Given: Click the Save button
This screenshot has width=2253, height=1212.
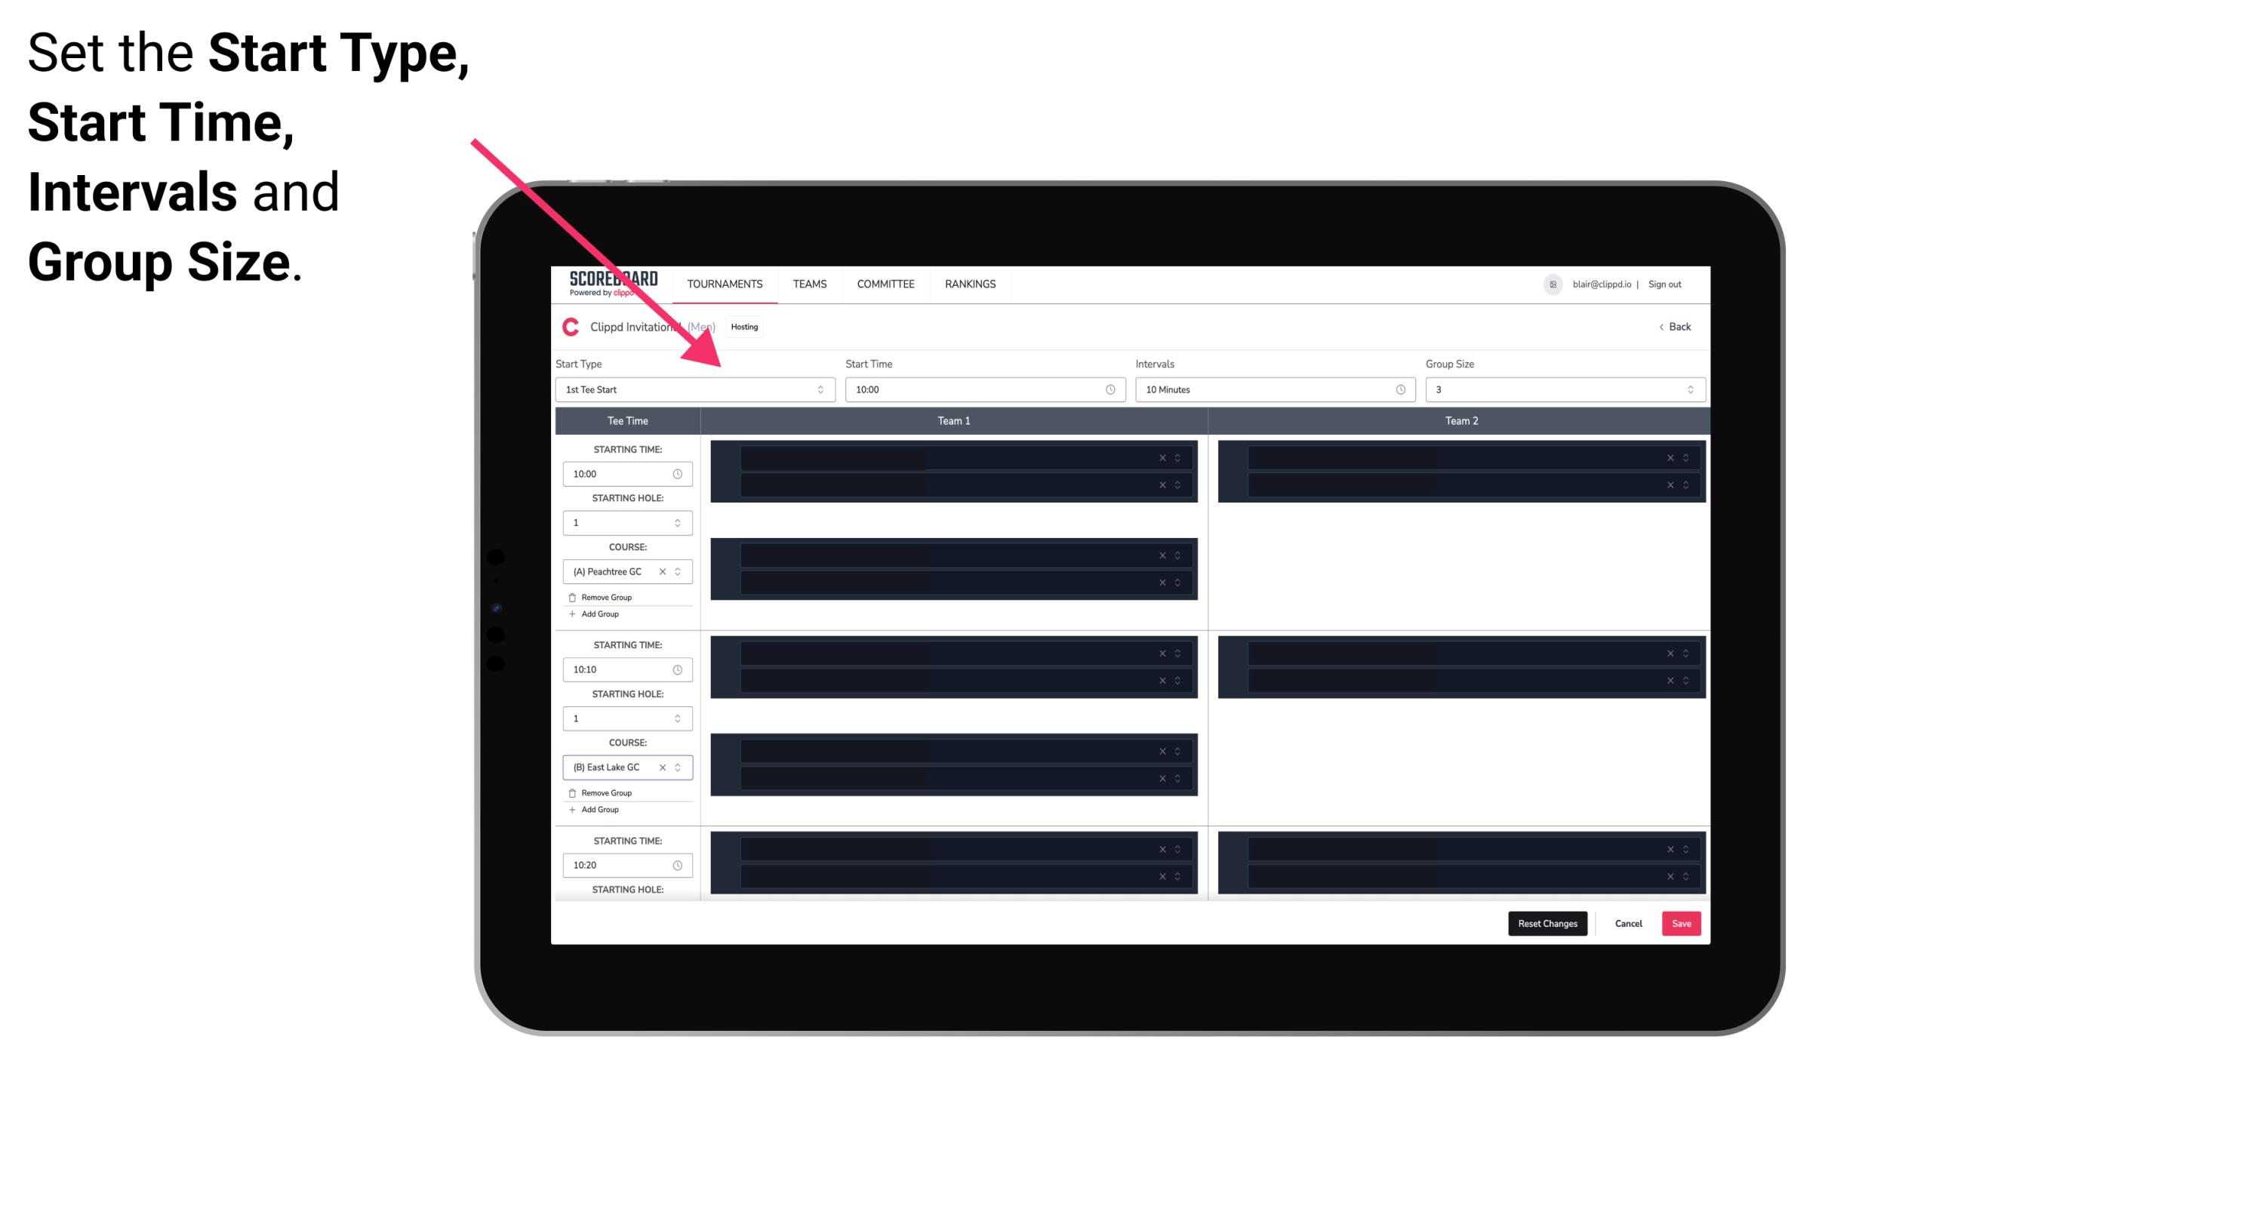Looking at the screenshot, I should (1682, 922).
